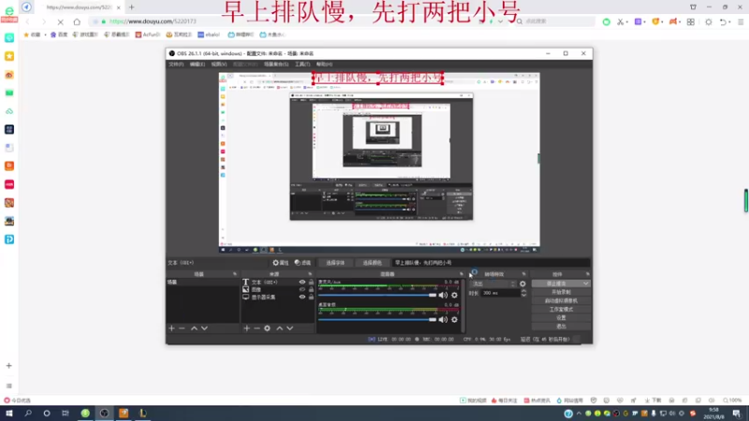Click 选择字体 select font button

[335, 263]
